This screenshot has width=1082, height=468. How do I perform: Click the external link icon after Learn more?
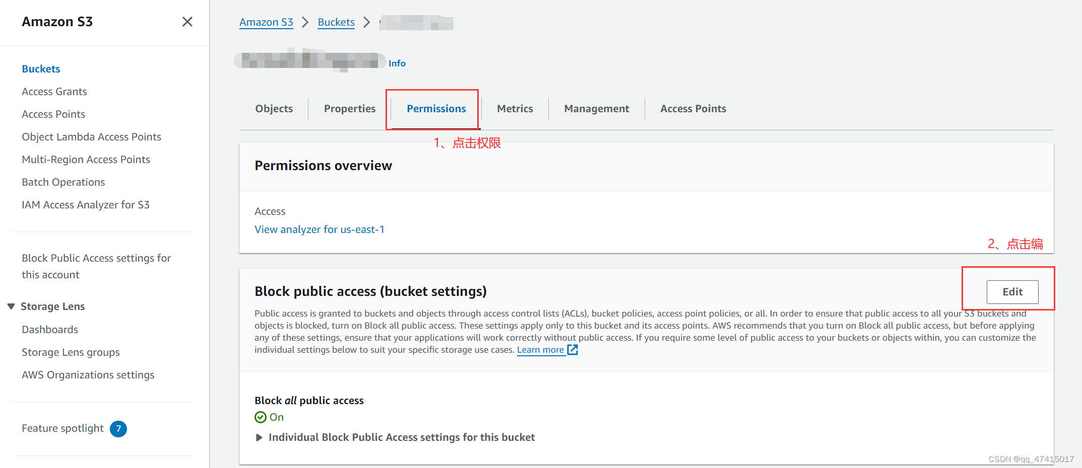point(572,350)
